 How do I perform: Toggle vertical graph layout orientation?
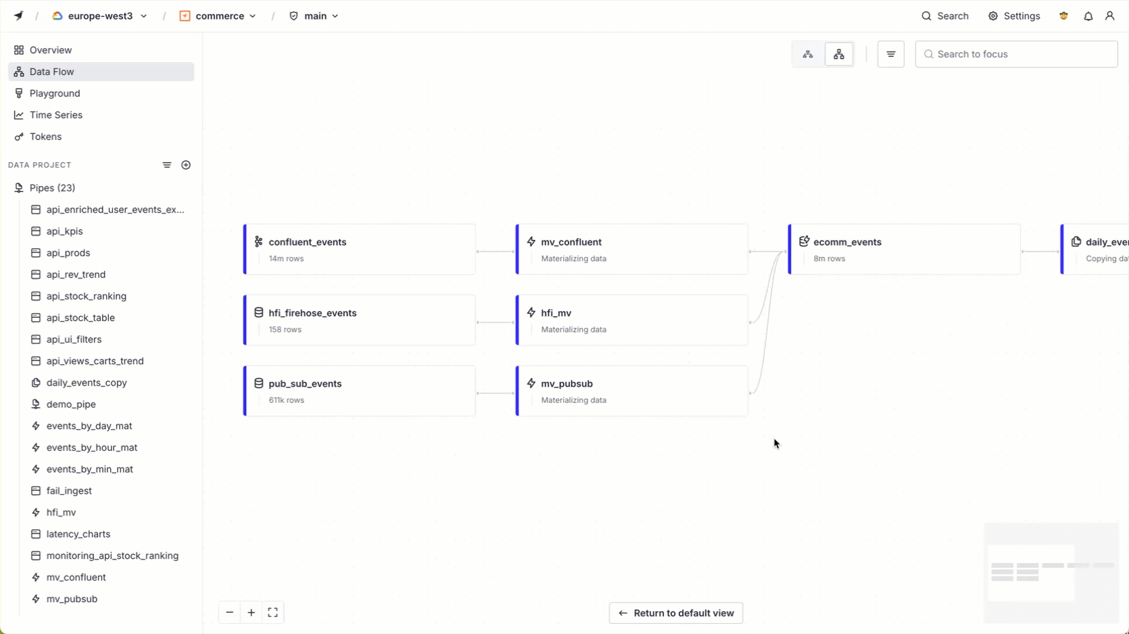coord(839,54)
